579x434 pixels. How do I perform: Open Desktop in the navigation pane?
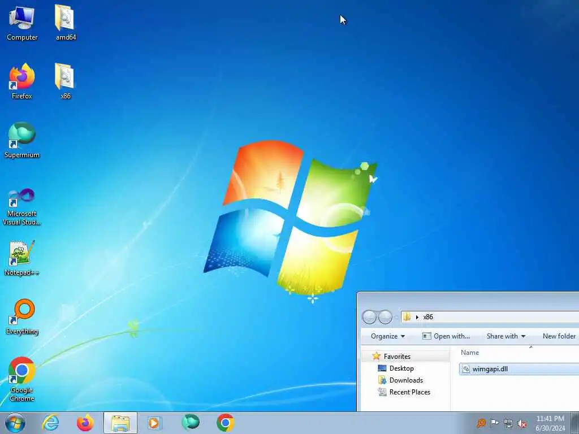tap(401, 368)
